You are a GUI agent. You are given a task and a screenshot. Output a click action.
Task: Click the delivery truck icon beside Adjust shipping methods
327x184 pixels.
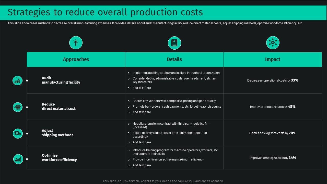click(18, 133)
